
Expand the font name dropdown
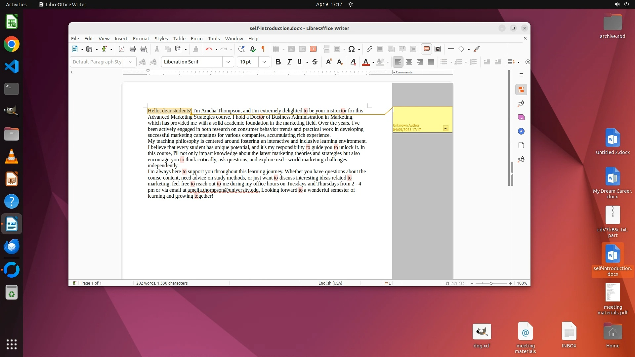(x=228, y=62)
